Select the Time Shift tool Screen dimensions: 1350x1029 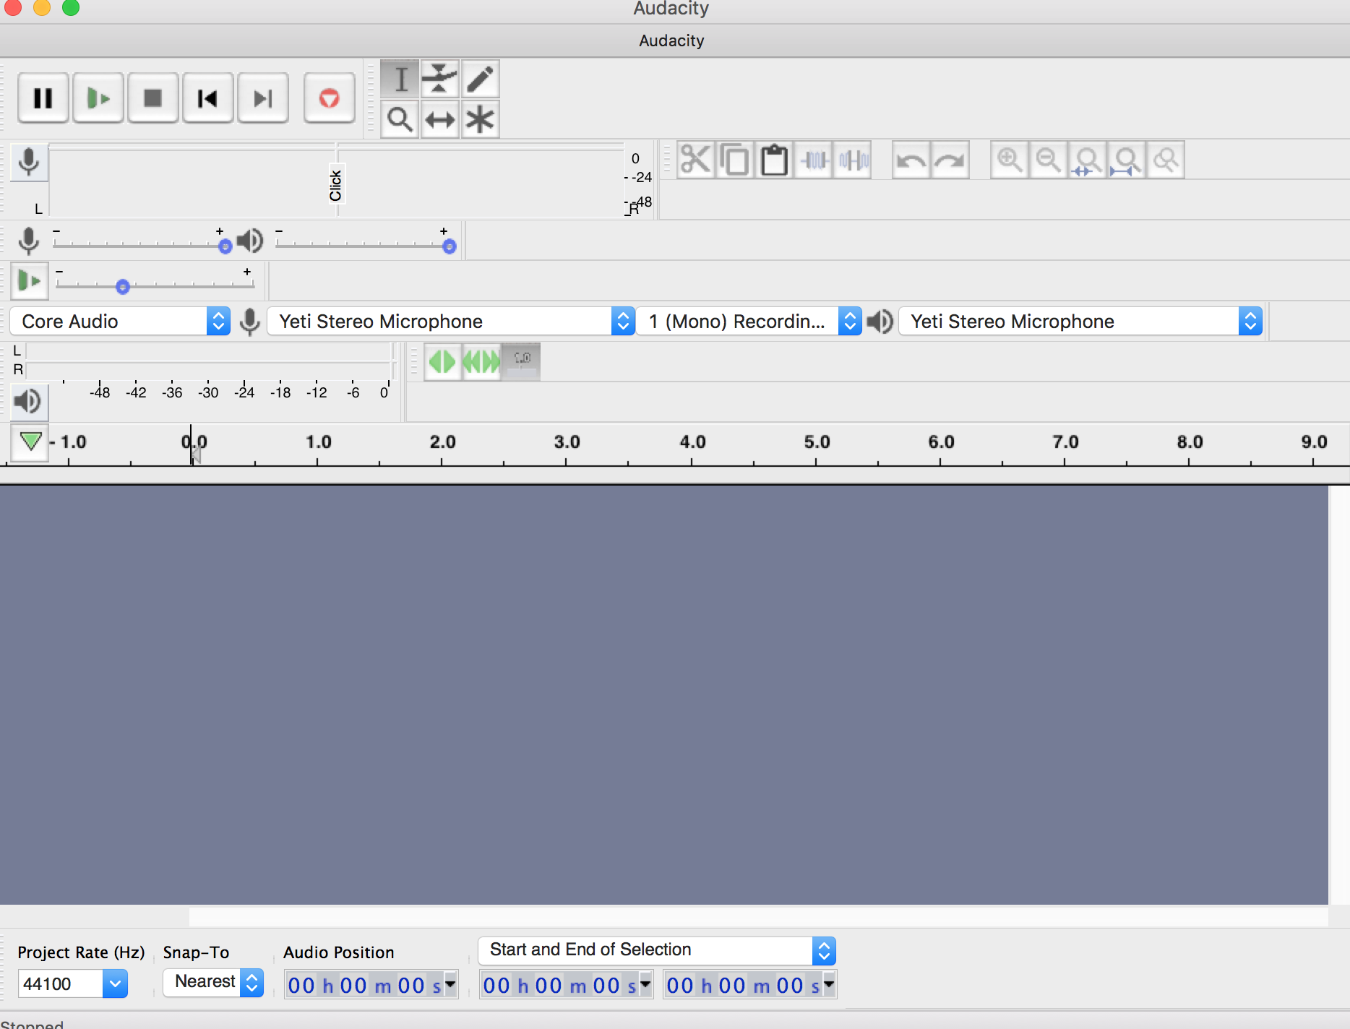pos(439,119)
